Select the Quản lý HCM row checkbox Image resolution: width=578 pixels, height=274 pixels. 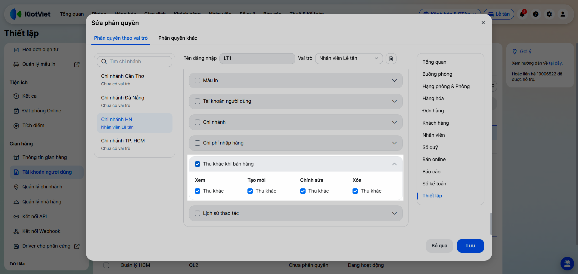tap(106, 265)
